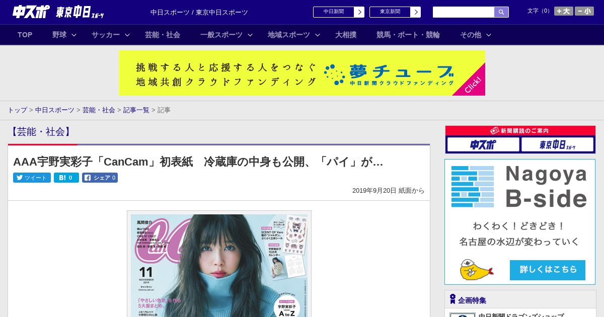Click the 【芸能・社会】 section heading
The height and width of the screenshot is (317, 604).
pos(41,132)
